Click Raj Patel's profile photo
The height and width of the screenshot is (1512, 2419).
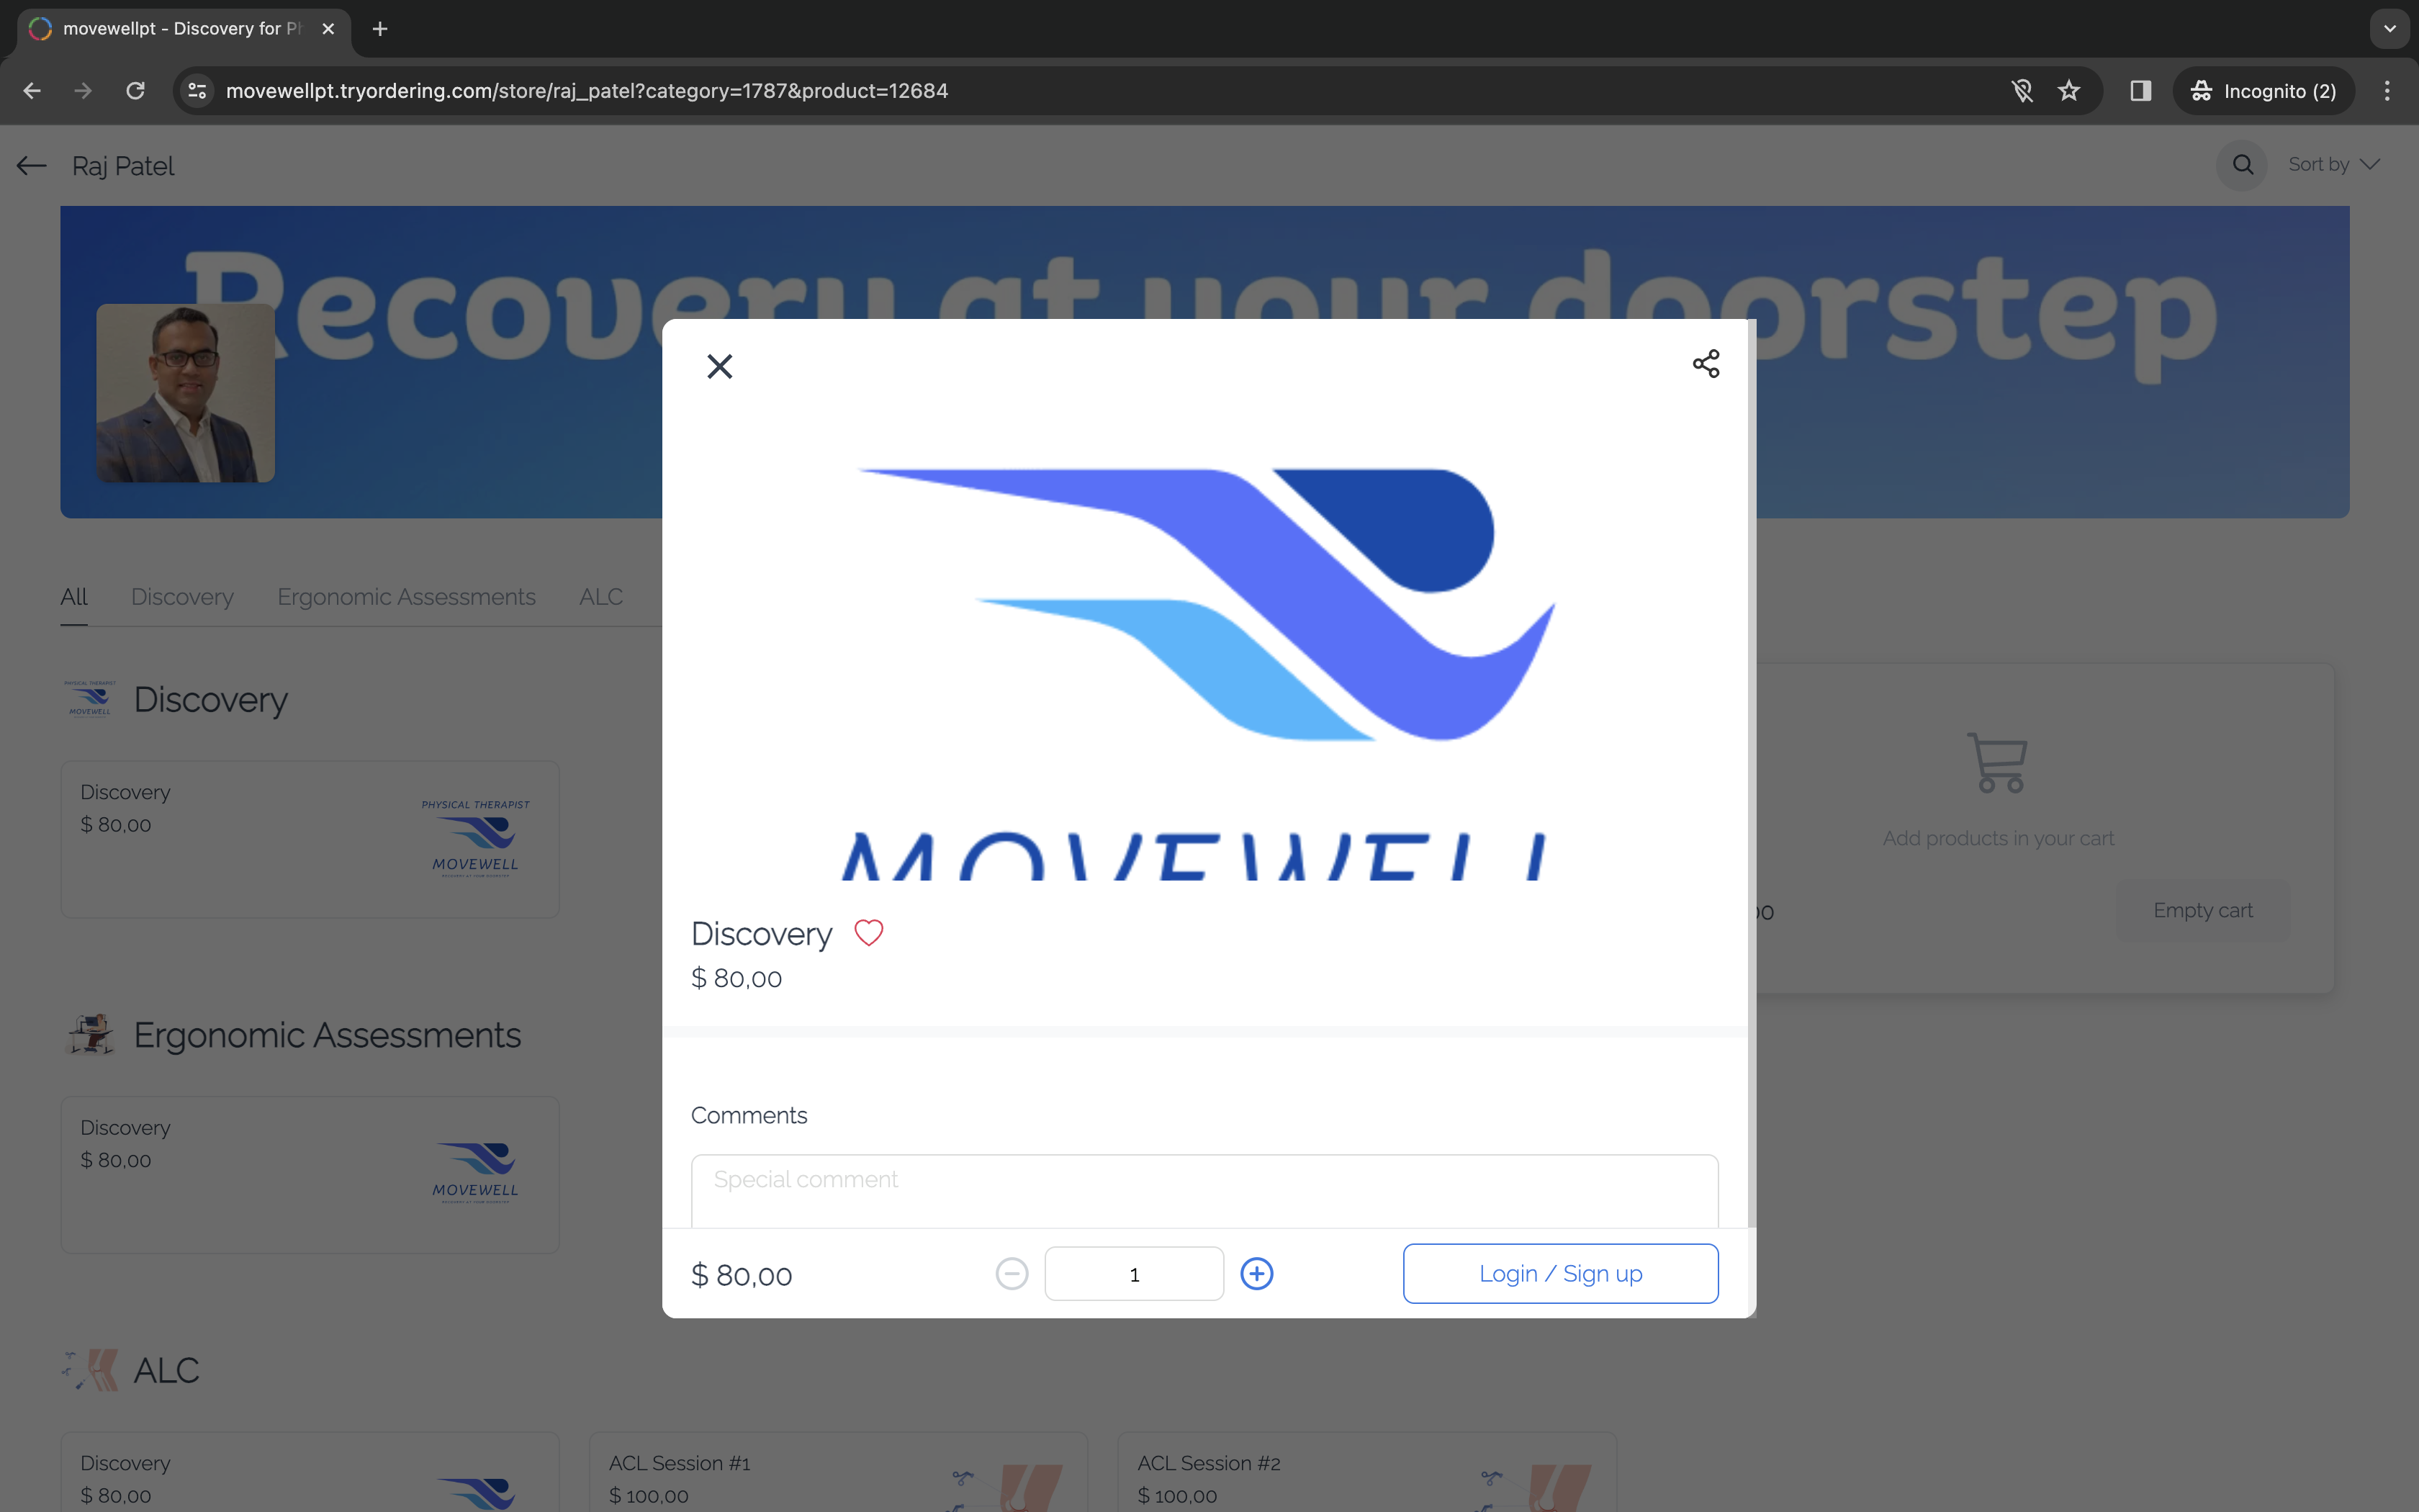(x=186, y=393)
